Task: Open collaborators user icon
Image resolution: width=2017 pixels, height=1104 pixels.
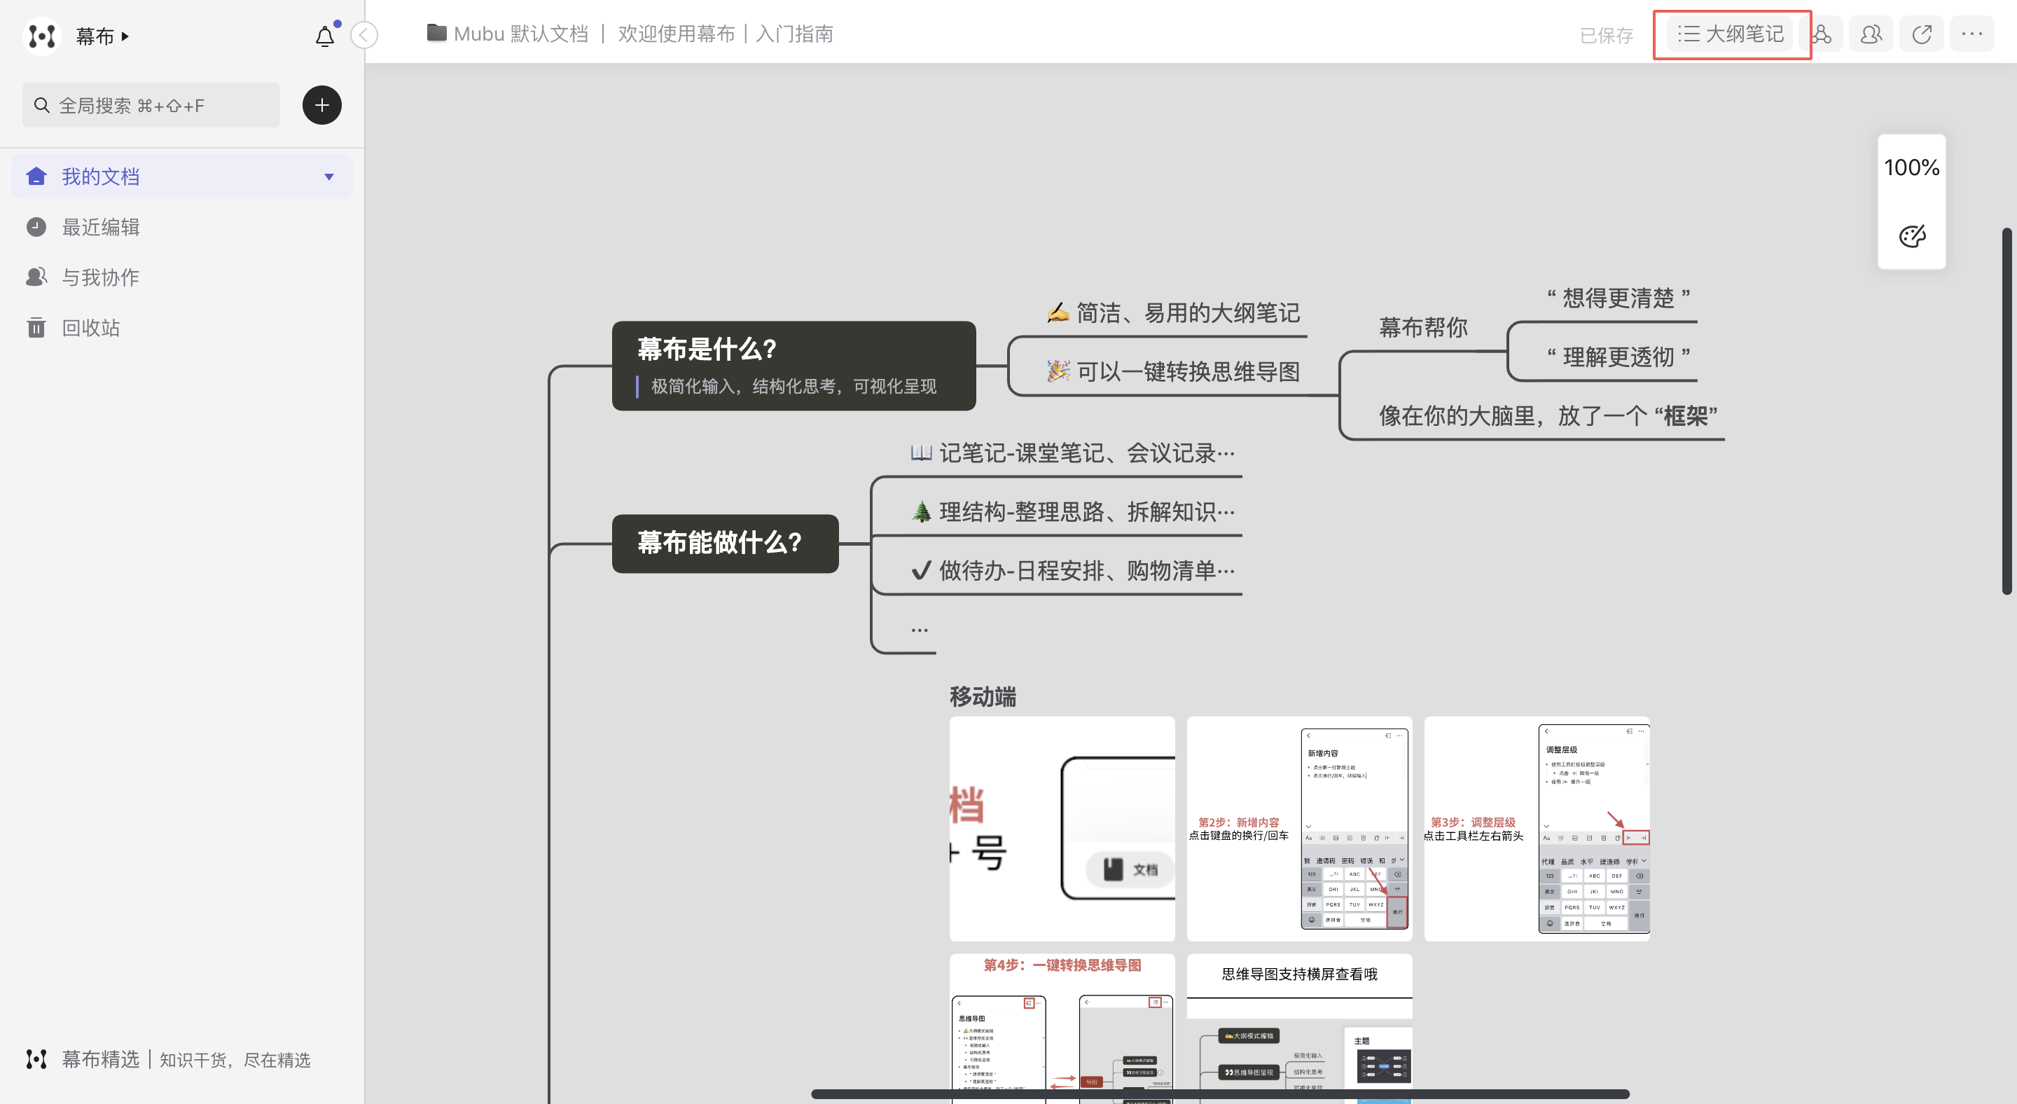Action: click(1871, 34)
